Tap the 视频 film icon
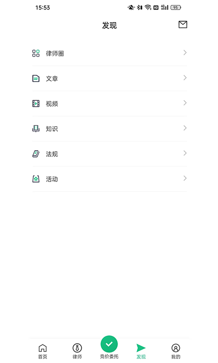Screen dimensions: 218x363 click(x=36, y=103)
